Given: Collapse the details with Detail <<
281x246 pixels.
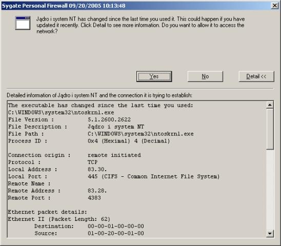Looking at the screenshot, I should click(256, 76).
